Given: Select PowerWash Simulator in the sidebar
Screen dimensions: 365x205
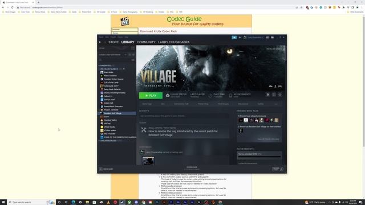Looking at the screenshot, I should 113,106.
